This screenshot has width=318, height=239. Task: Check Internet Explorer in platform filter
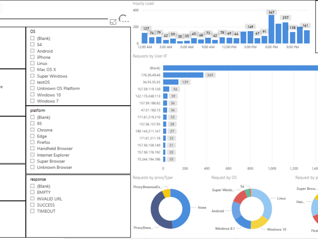pos(32,155)
